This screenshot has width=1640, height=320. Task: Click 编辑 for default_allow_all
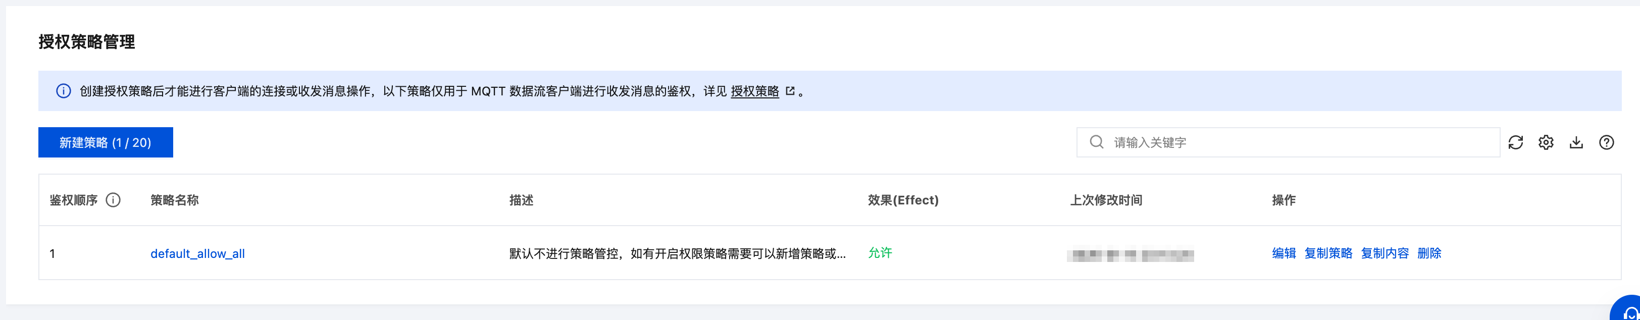[x=1284, y=253]
